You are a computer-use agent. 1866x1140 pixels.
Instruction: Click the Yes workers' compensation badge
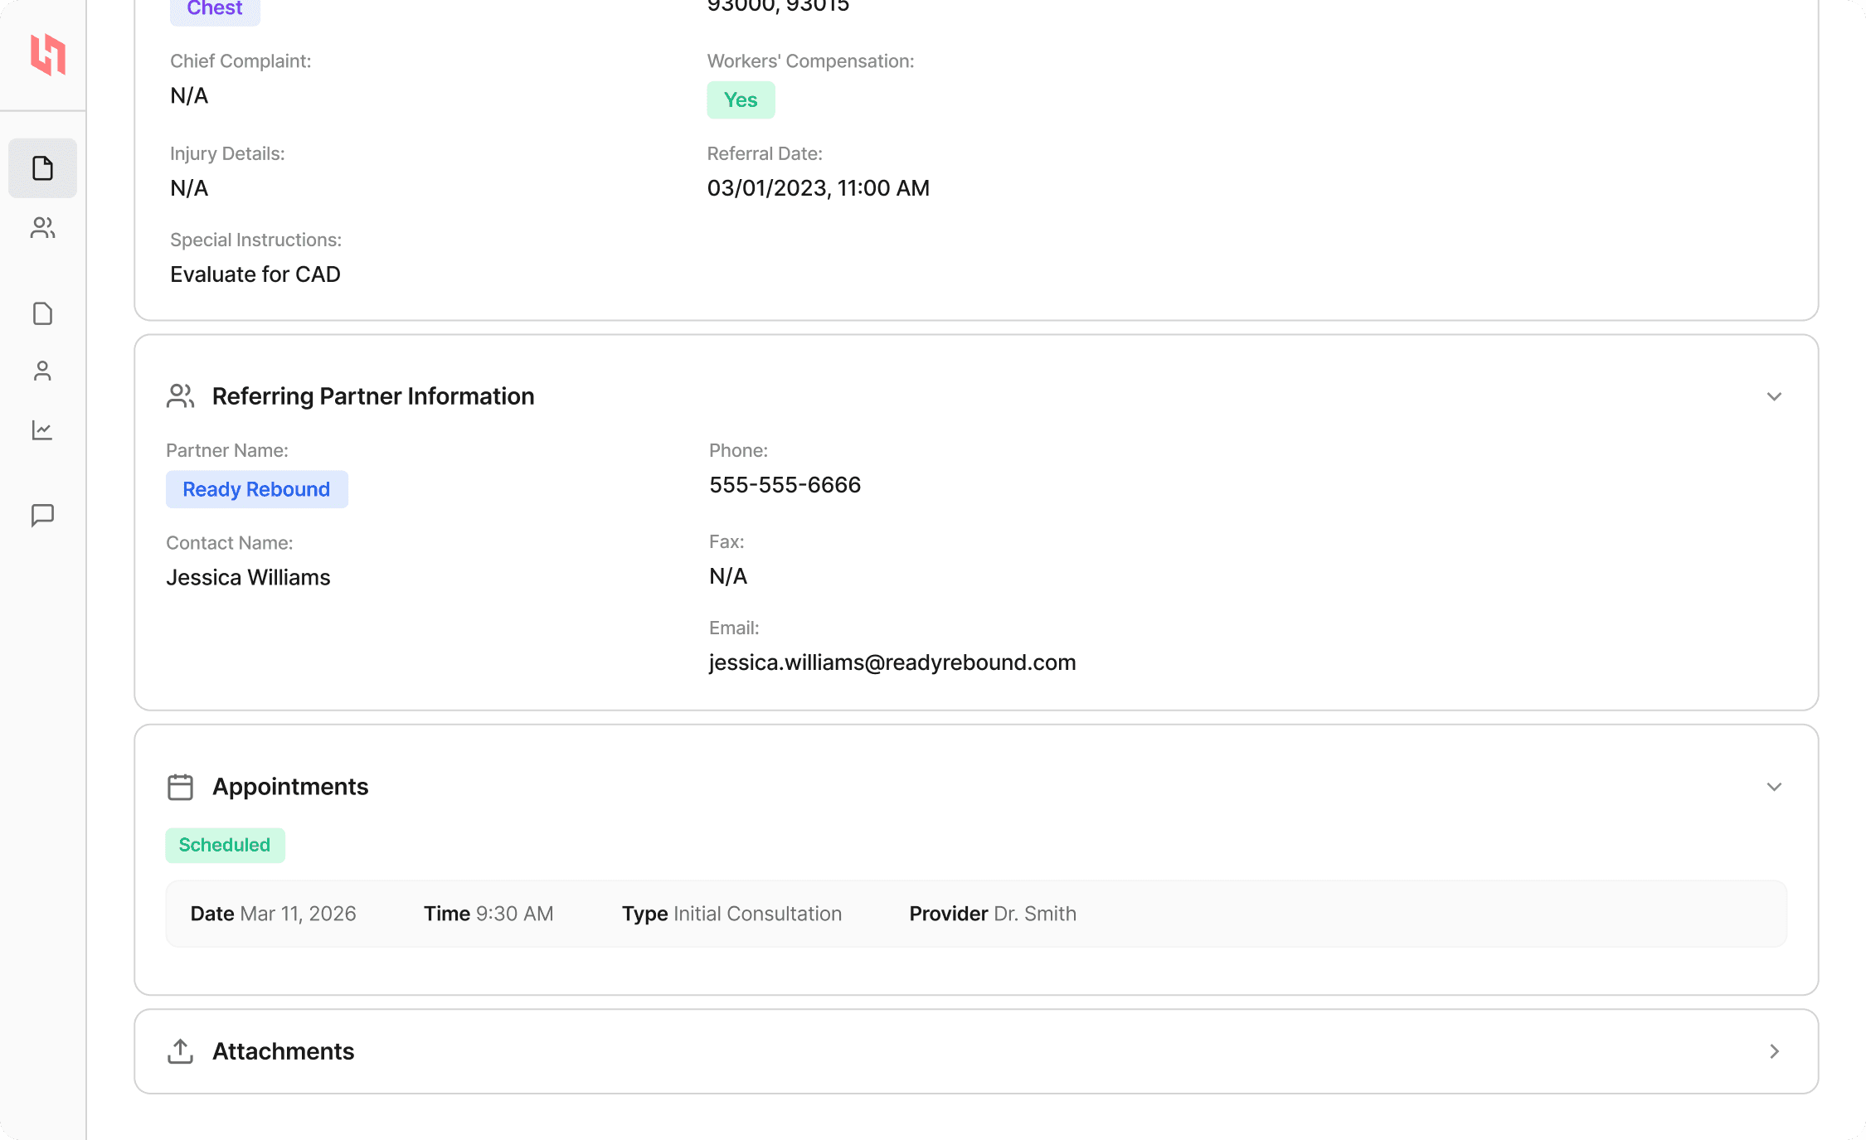click(x=741, y=100)
